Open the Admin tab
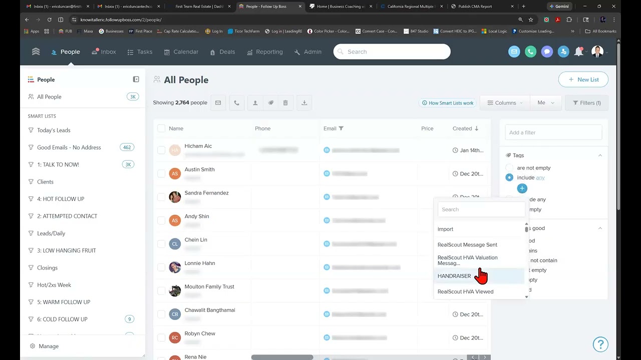The image size is (641, 360). point(308,52)
